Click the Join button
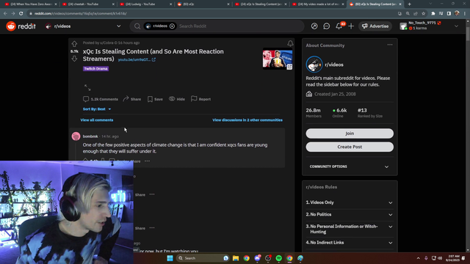This screenshot has height=264, width=470. [x=350, y=133]
